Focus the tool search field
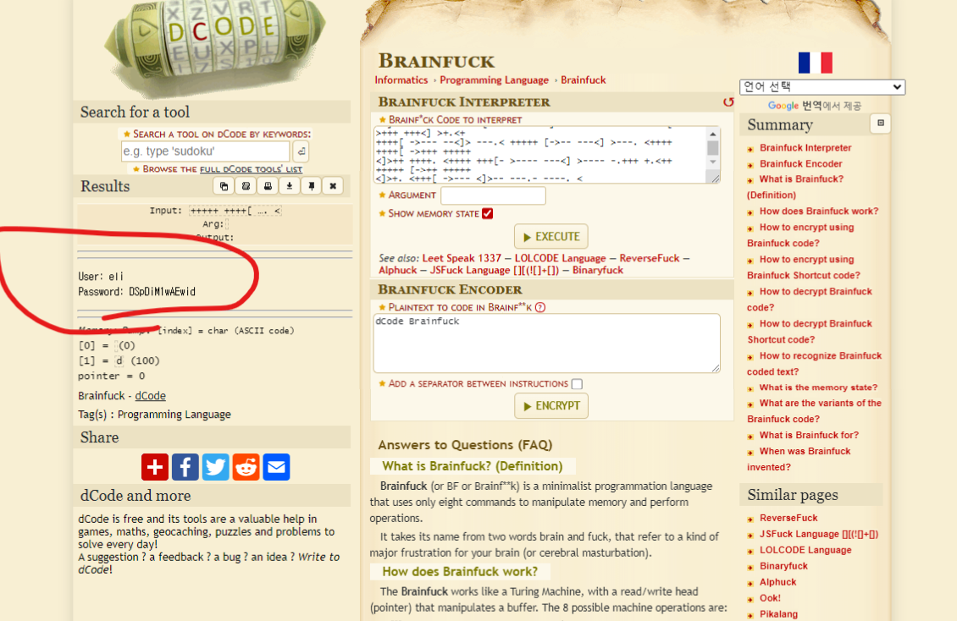The height and width of the screenshot is (621, 957). (206, 151)
